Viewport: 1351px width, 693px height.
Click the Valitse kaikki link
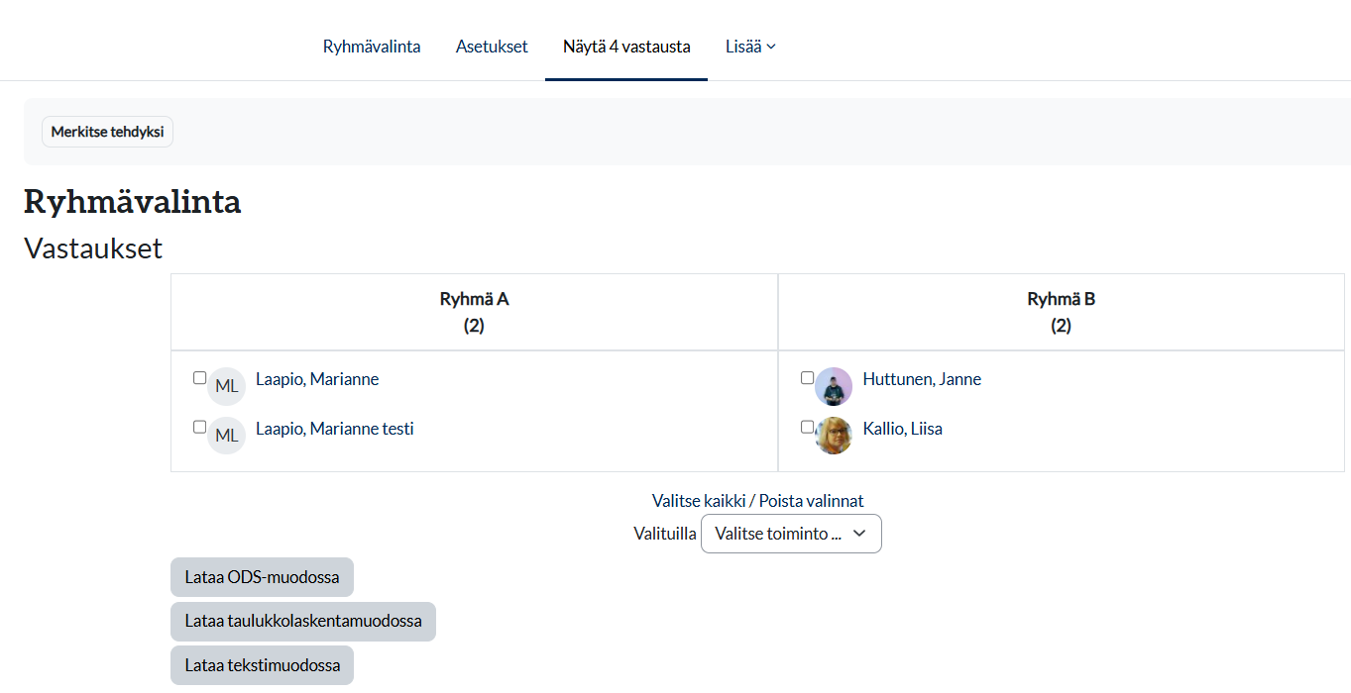pyautogui.click(x=698, y=501)
